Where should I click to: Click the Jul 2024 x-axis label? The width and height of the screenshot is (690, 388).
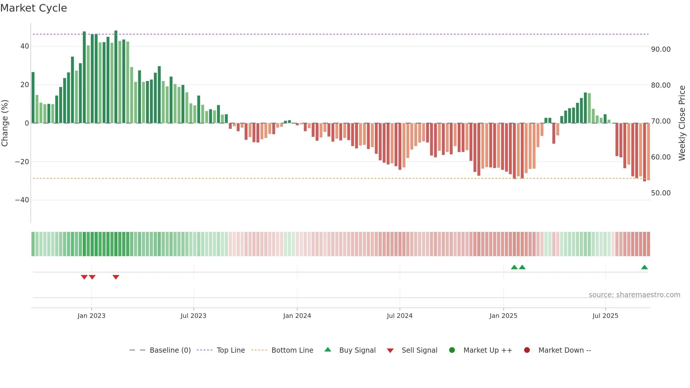click(x=400, y=316)
